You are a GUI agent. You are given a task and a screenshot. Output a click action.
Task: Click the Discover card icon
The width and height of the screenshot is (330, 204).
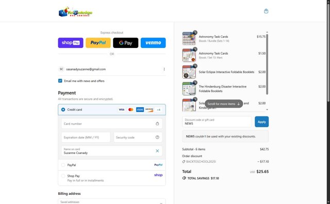149,110
